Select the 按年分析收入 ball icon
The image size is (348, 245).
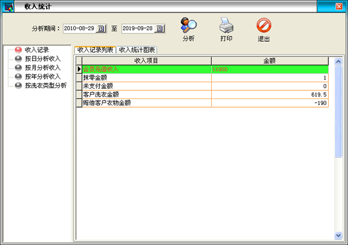click(19, 76)
